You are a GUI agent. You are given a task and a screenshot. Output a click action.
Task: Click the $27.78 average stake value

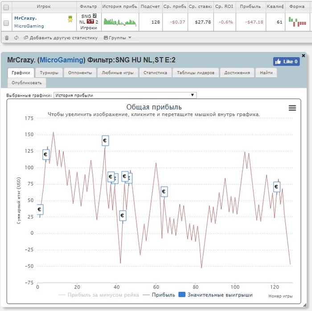click(x=203, y=22)
